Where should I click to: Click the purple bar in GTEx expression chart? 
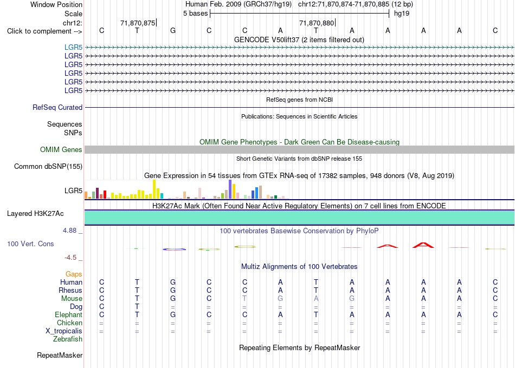tap(230, 189)
